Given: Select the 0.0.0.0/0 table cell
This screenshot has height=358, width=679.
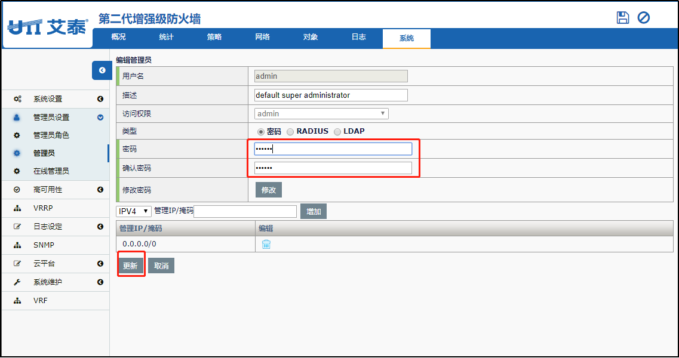Looking at the screenshot, I should [186, 244].
